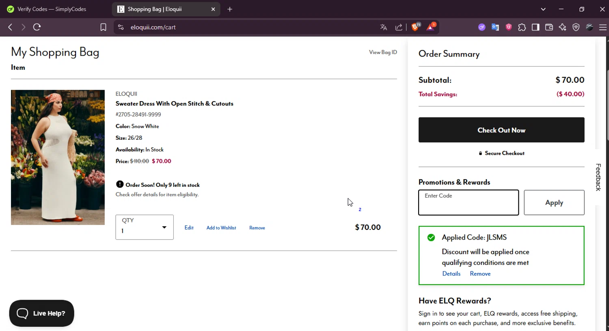
Task: Click the Total Savings ($40.00) amount
Action: pyautogui.click(x=570, y=94)
